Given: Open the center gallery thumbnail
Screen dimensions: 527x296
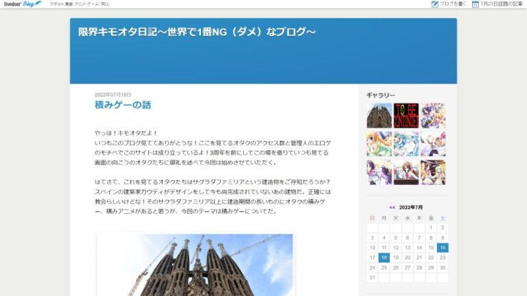Looking at the screenshot, I should coord(406,144).
